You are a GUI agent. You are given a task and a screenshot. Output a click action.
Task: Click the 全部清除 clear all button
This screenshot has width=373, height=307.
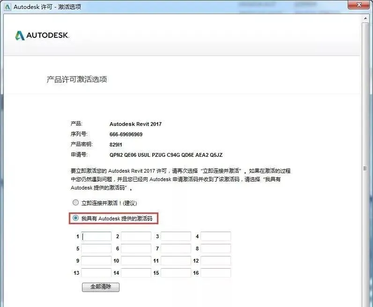(101, 287)
